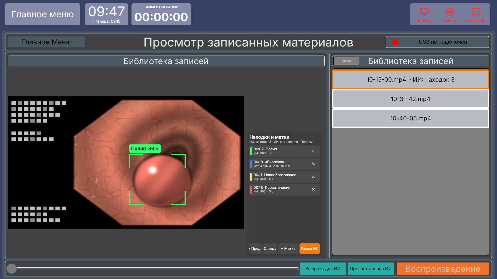Select recording 10-31-42.mp4
The width and height of the screenshot is (497, 279).
click(x=411, y=99)
